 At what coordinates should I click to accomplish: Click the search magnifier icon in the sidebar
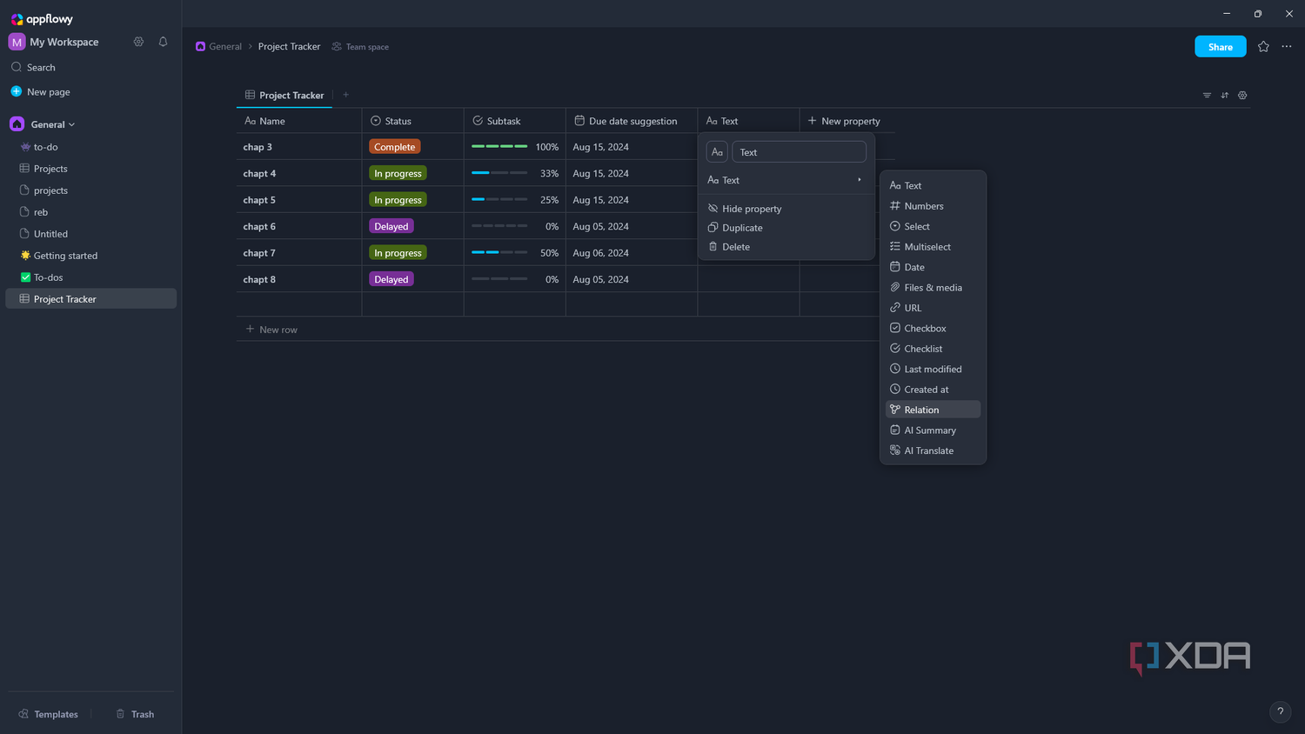(x=16, y=67)
